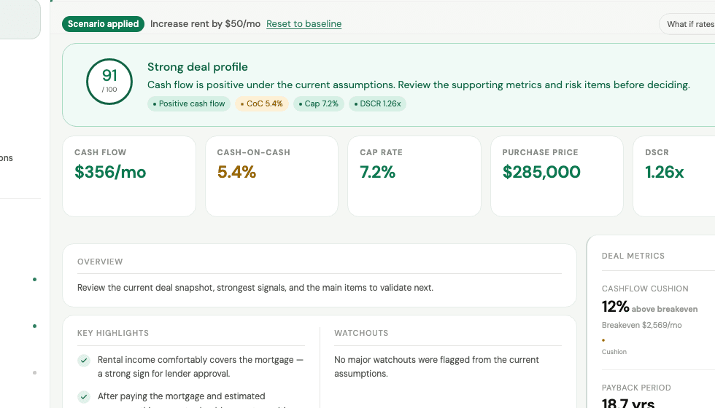This screenshot has width=715, height=408.
Task: Select the Scenario applied badge
Action: point(103,23)
